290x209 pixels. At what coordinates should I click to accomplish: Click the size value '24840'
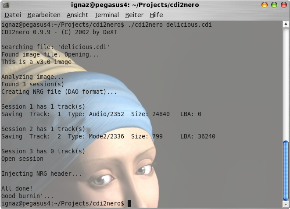click(x=161, y=114)
